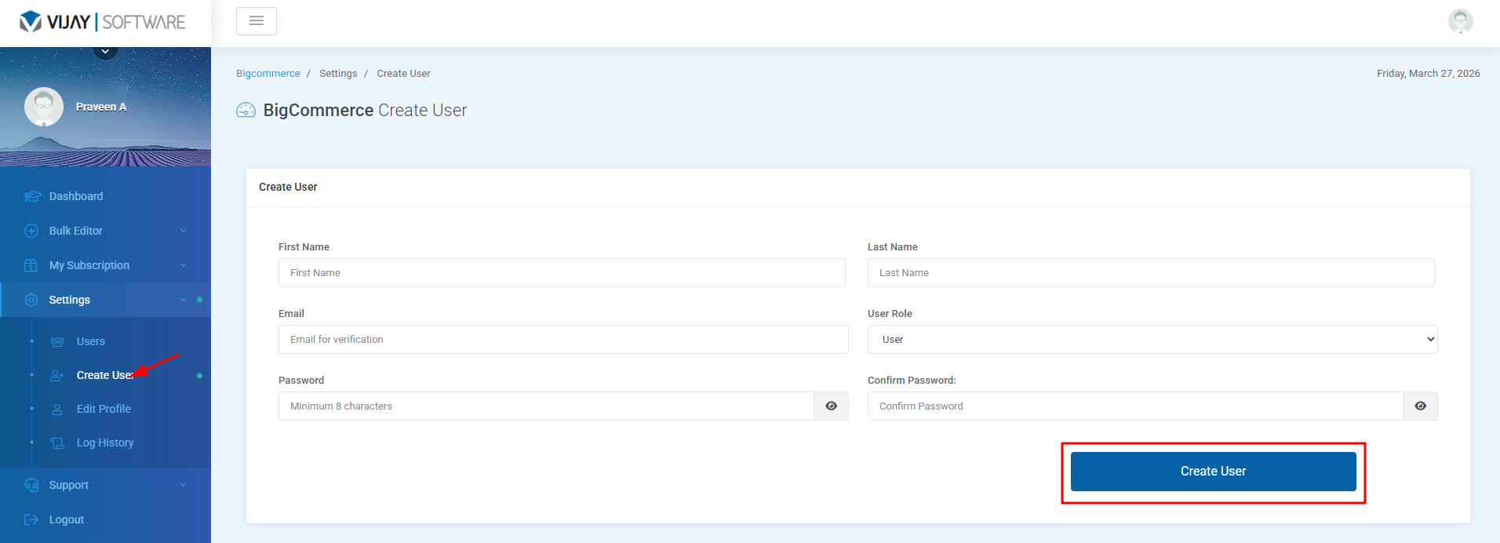Viewport: 1500px width, 543px height.
Task: Click the Praveen A username text
Action: 101,107
